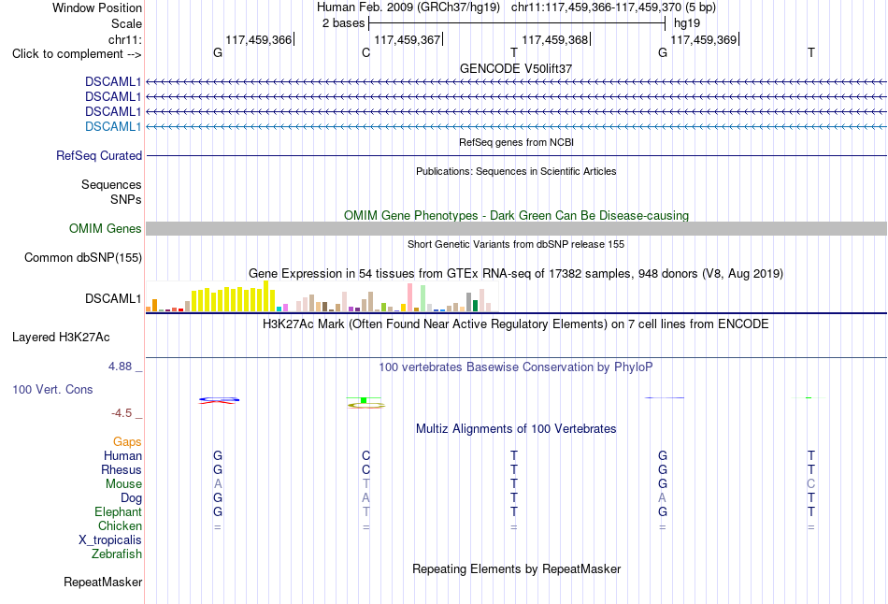Click 'Repeating Elements by RepeatMasker' title

(516, 568)
